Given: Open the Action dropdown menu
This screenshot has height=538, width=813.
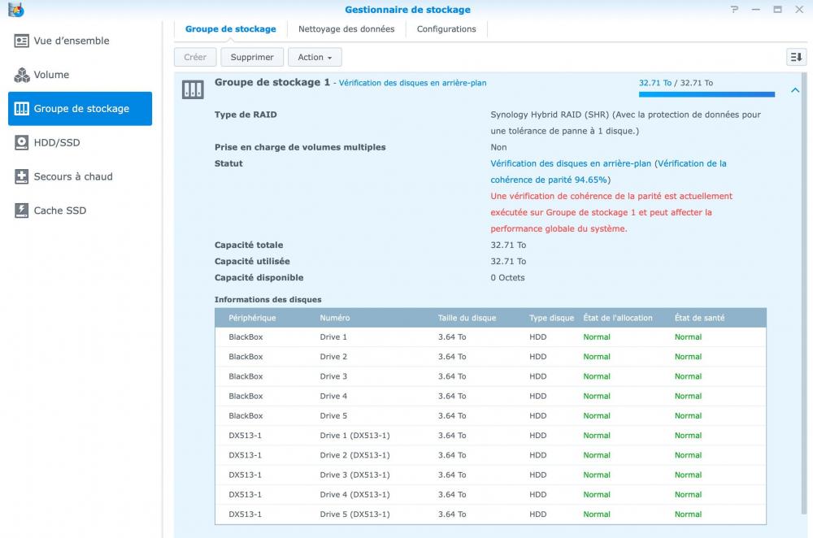Looking at the screenshot, I should click(x=315, y=57).
